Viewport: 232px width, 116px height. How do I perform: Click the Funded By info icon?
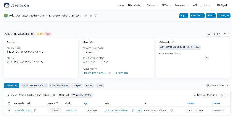96,69
